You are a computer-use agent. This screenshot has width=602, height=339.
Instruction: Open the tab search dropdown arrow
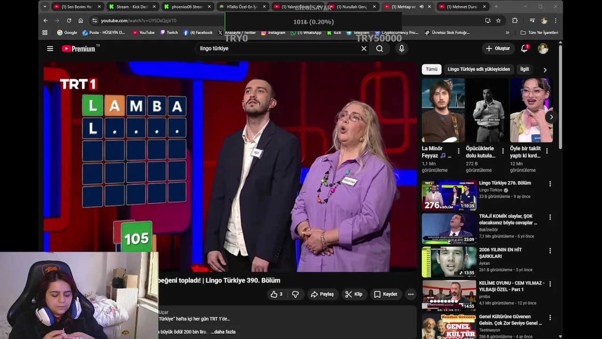point(45,7)
